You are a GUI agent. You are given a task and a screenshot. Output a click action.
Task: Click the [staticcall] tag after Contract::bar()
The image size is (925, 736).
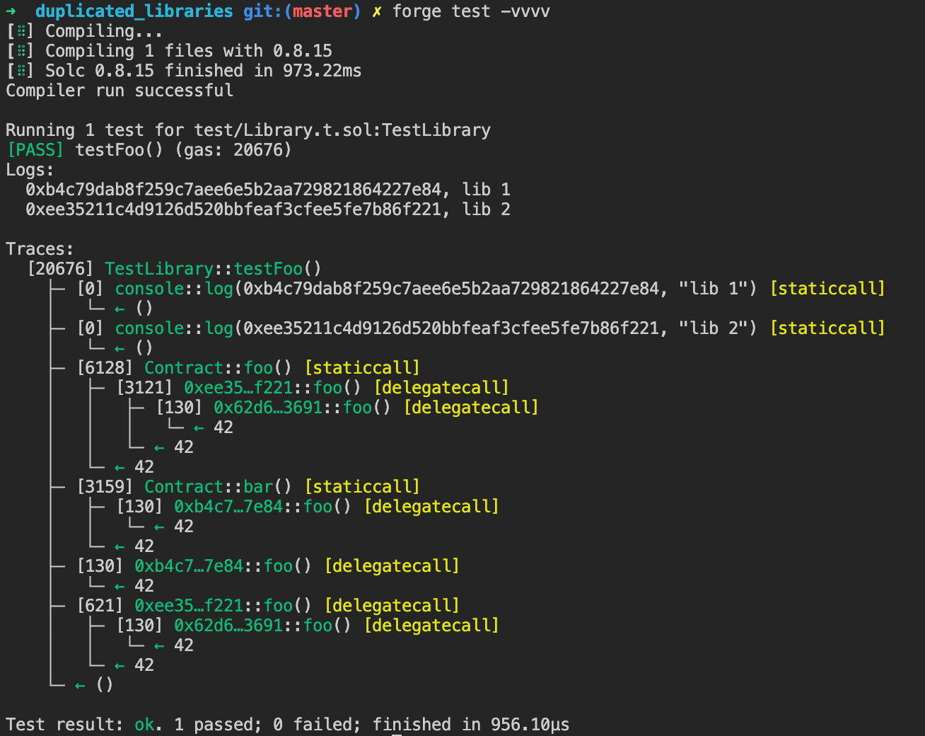point(362,487)
